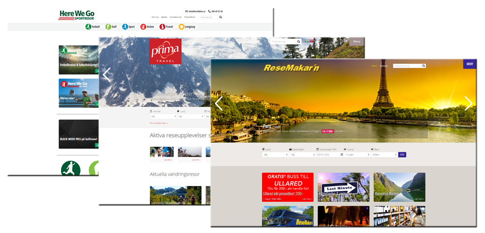
Task: Open Sport category on Here We Go site
Action: (x=128, y=27)
